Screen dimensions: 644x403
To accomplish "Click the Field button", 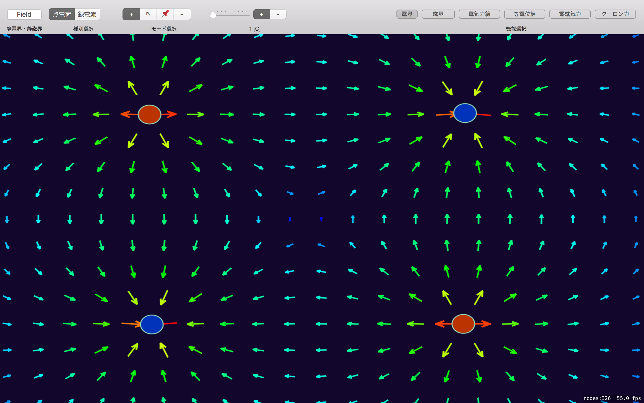I will click(24, 14).
